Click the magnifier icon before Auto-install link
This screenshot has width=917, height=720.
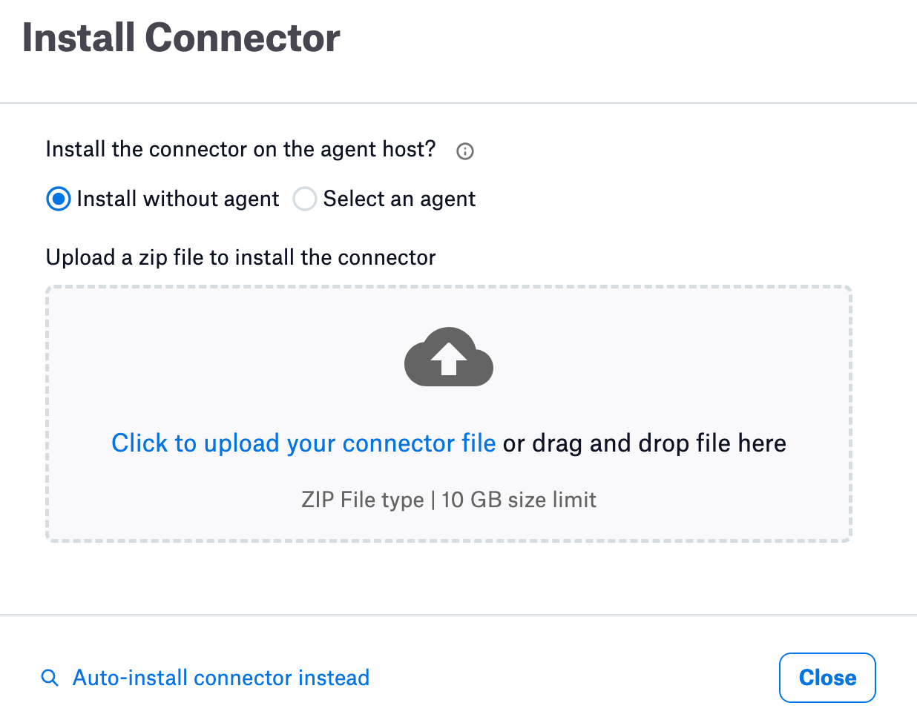click(50, 678)
